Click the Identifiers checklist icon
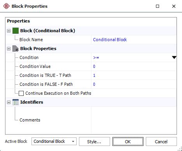The image size is (182, 151). pyautogui.click(x=16, y=102)
